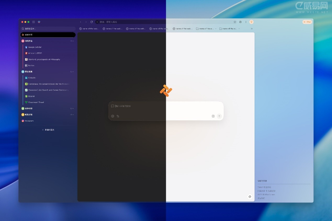This screenshot has height=221, width=332.
Task: Open the profile account icon
Action: click(x=240, y=22)
